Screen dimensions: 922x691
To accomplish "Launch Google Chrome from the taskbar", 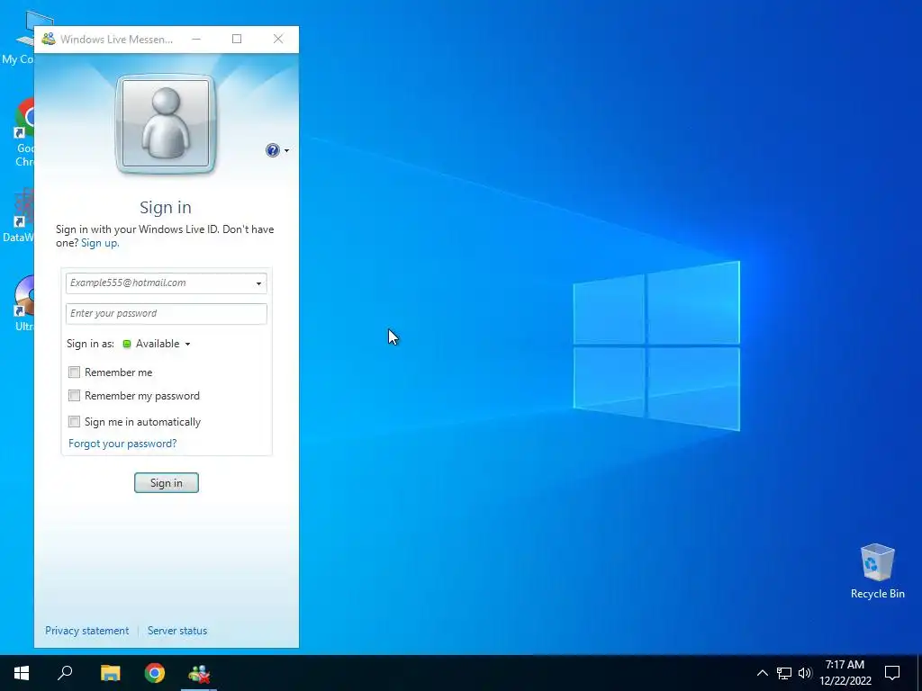I will click(155, 673).
